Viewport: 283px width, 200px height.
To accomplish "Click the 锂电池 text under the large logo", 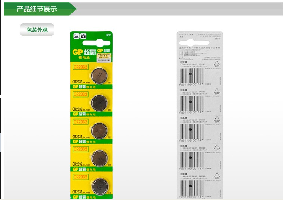I will pos(84,57).
